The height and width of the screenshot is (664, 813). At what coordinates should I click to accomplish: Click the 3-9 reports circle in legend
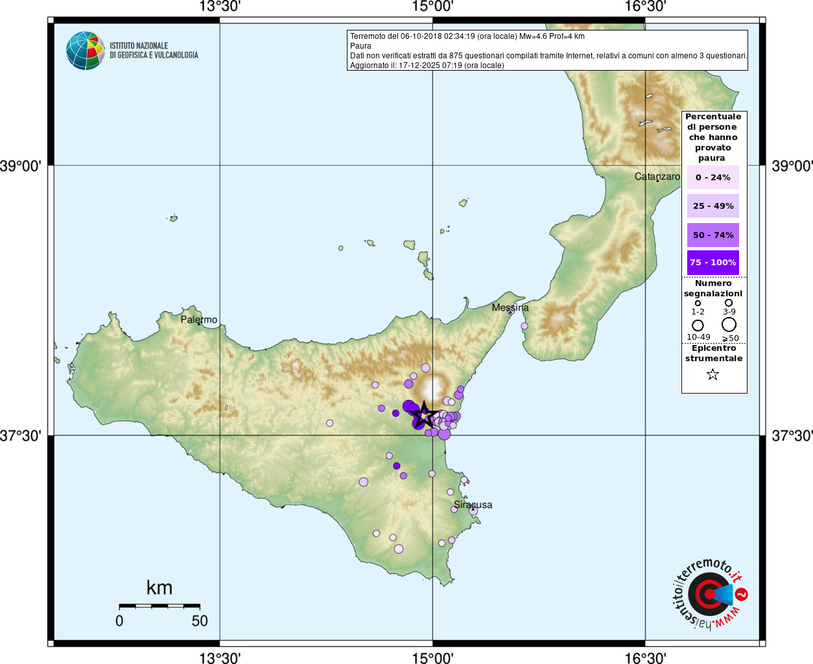coord(729,303)
